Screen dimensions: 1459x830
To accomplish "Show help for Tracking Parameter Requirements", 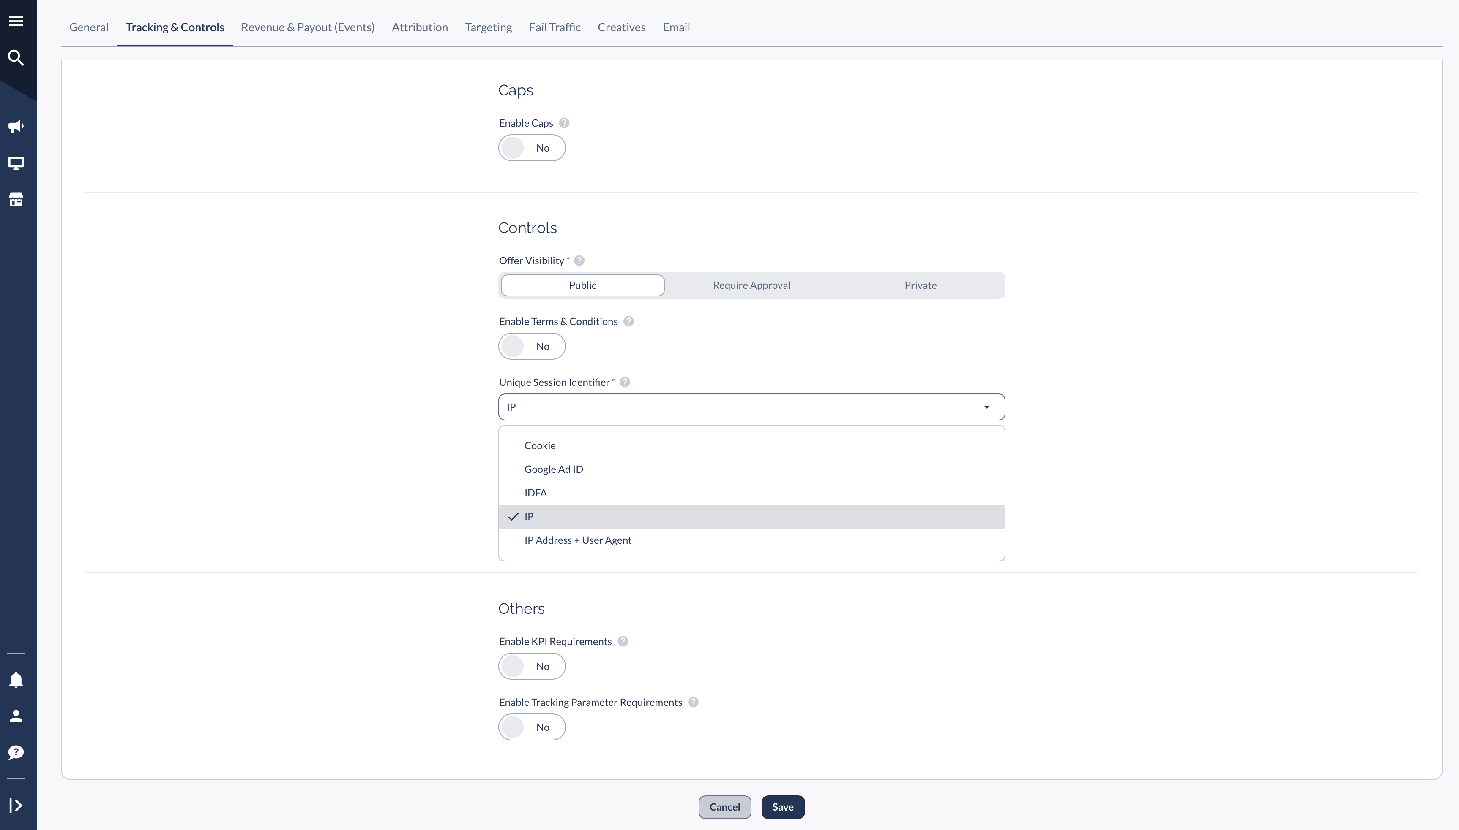I will tap(693, 703).
